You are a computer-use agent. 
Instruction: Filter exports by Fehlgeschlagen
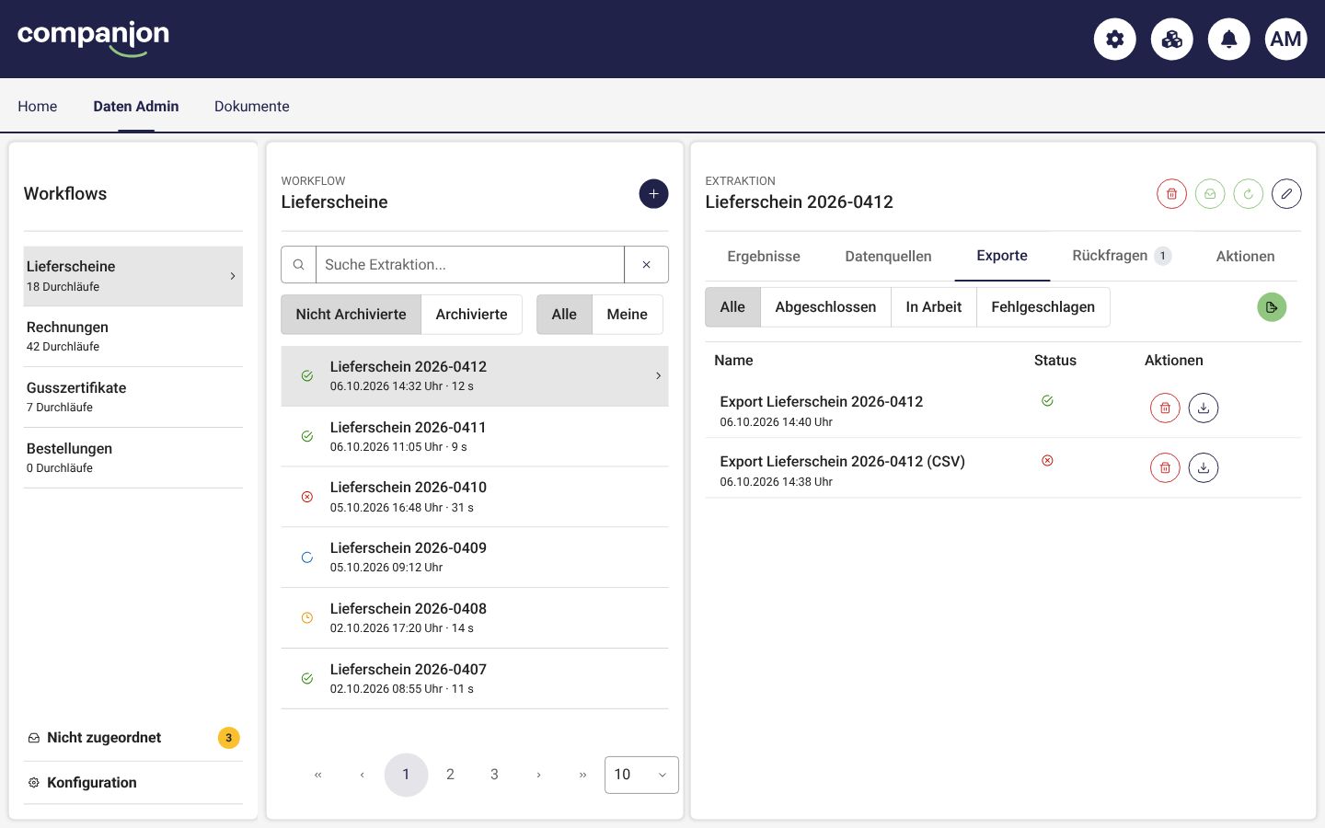click(x=1043, y=306)
